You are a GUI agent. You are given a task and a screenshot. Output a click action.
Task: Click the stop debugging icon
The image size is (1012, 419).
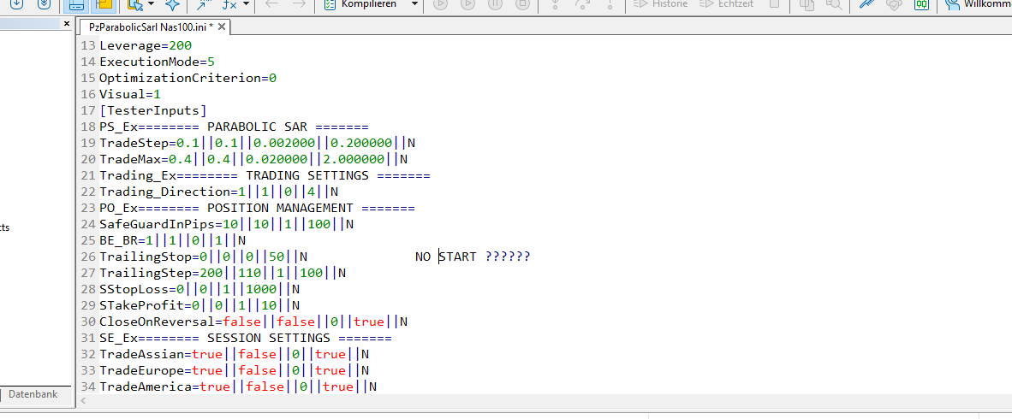523,4
